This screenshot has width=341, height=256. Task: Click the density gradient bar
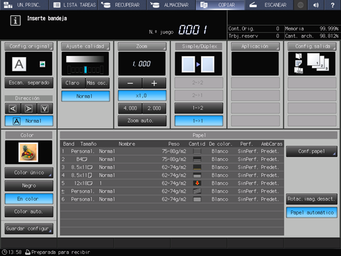(x=85, y=59)
